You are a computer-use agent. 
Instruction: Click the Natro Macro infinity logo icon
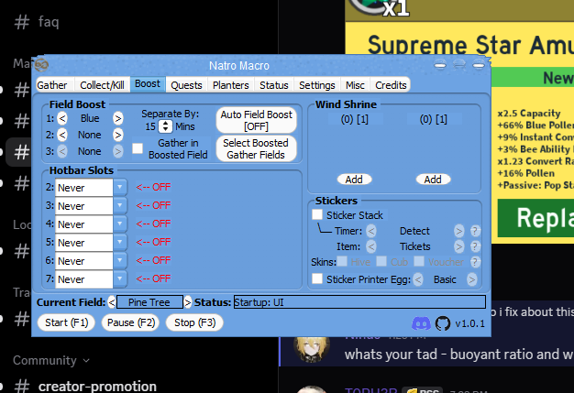(41, 65)
